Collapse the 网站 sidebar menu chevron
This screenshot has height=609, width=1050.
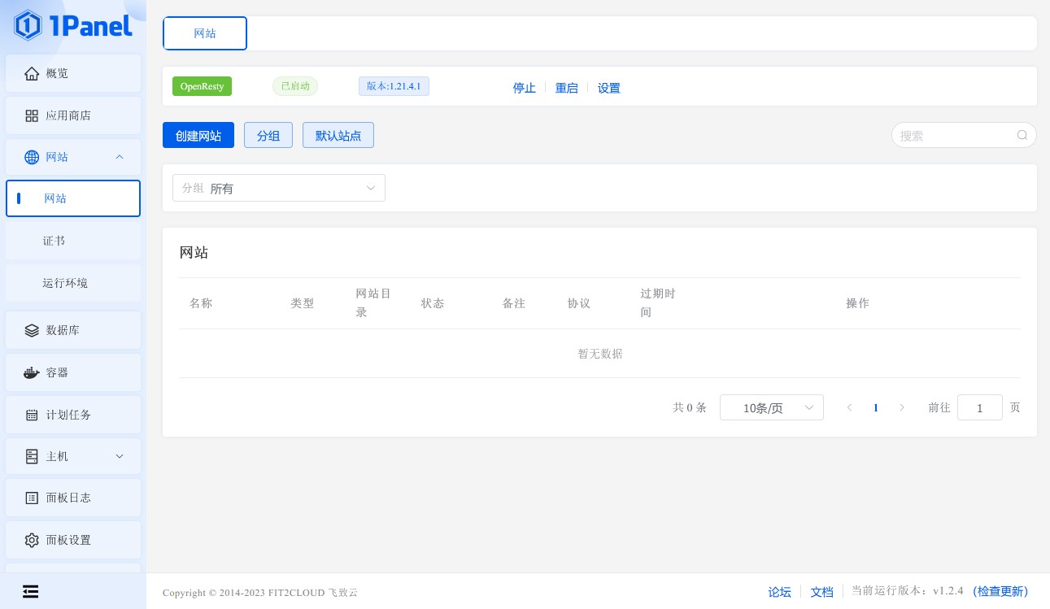point(120,157)
